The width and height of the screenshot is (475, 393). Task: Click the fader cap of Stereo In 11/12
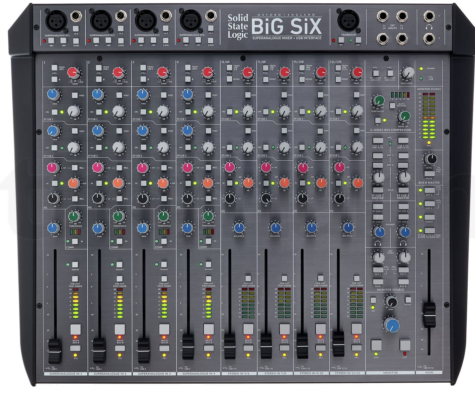[338, 343]
